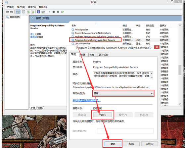The width and height of the screenshot is (185, 149).
Task: Click services list scroll down arrow
Action: (180, 104)
